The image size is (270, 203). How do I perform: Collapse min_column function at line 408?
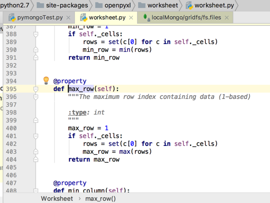pyautogui.click(x=36, y=190)
